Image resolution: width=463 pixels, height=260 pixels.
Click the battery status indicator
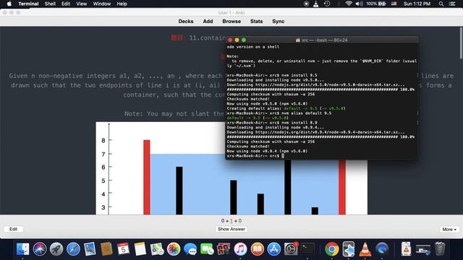pyautogui.click(x=376, y=4)
